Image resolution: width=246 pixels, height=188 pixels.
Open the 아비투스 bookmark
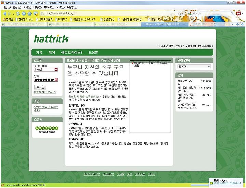coord(61,19)
